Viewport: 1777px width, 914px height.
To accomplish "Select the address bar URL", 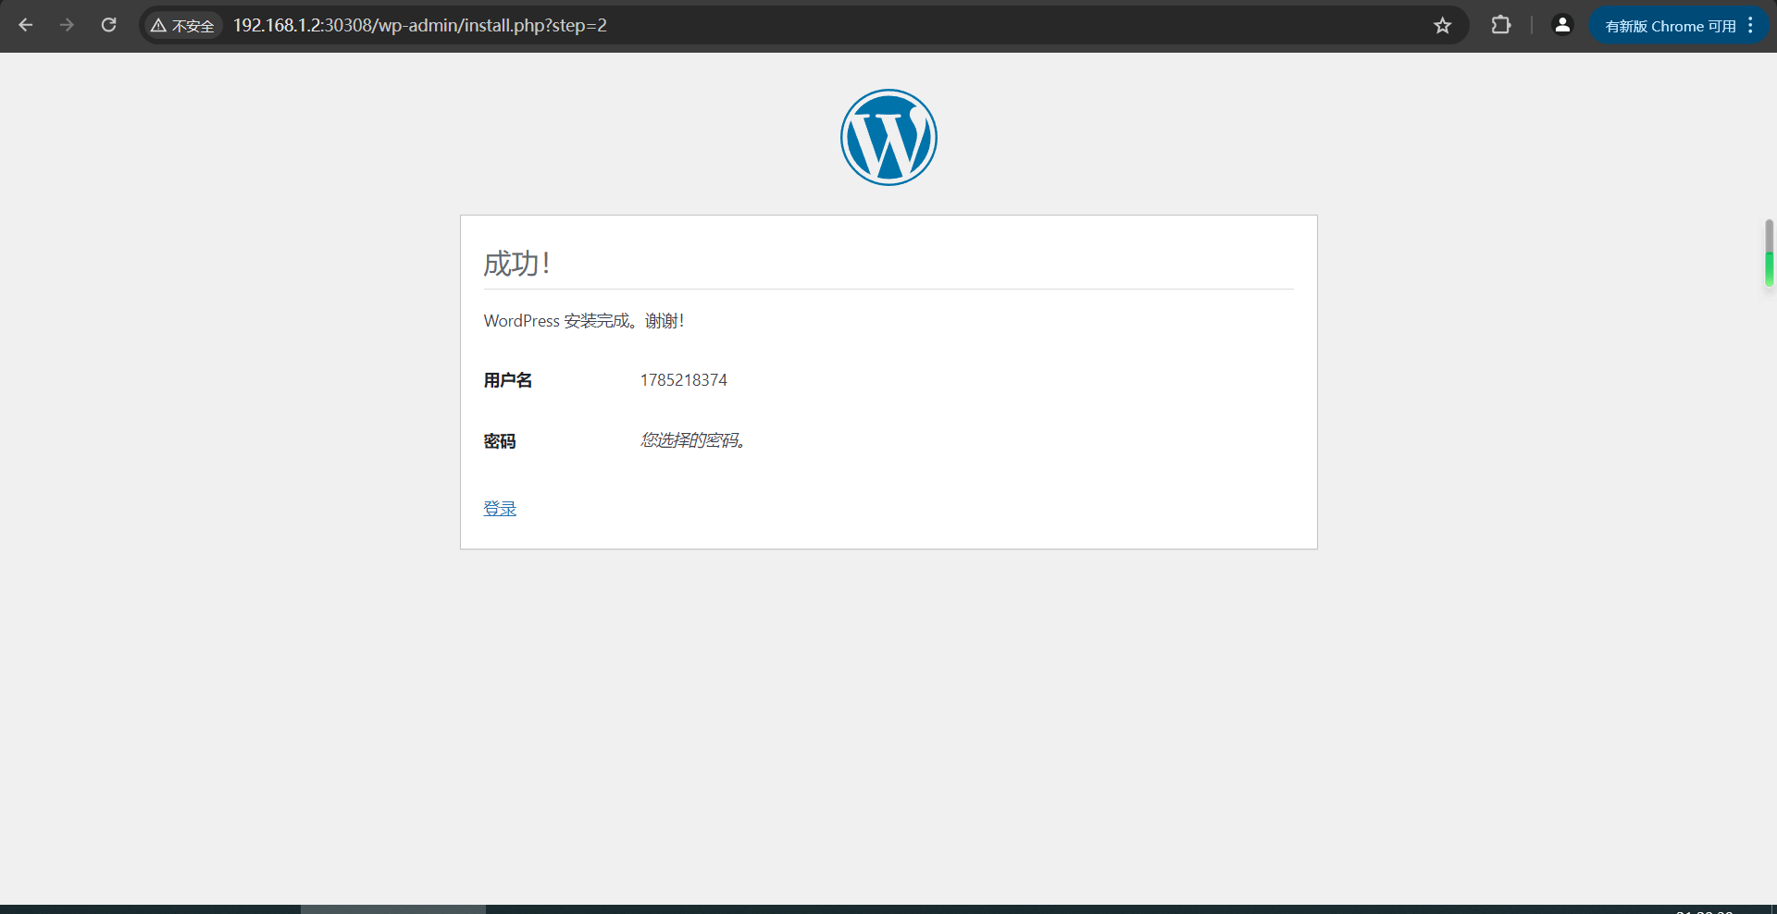I will (x=419, y=25).
